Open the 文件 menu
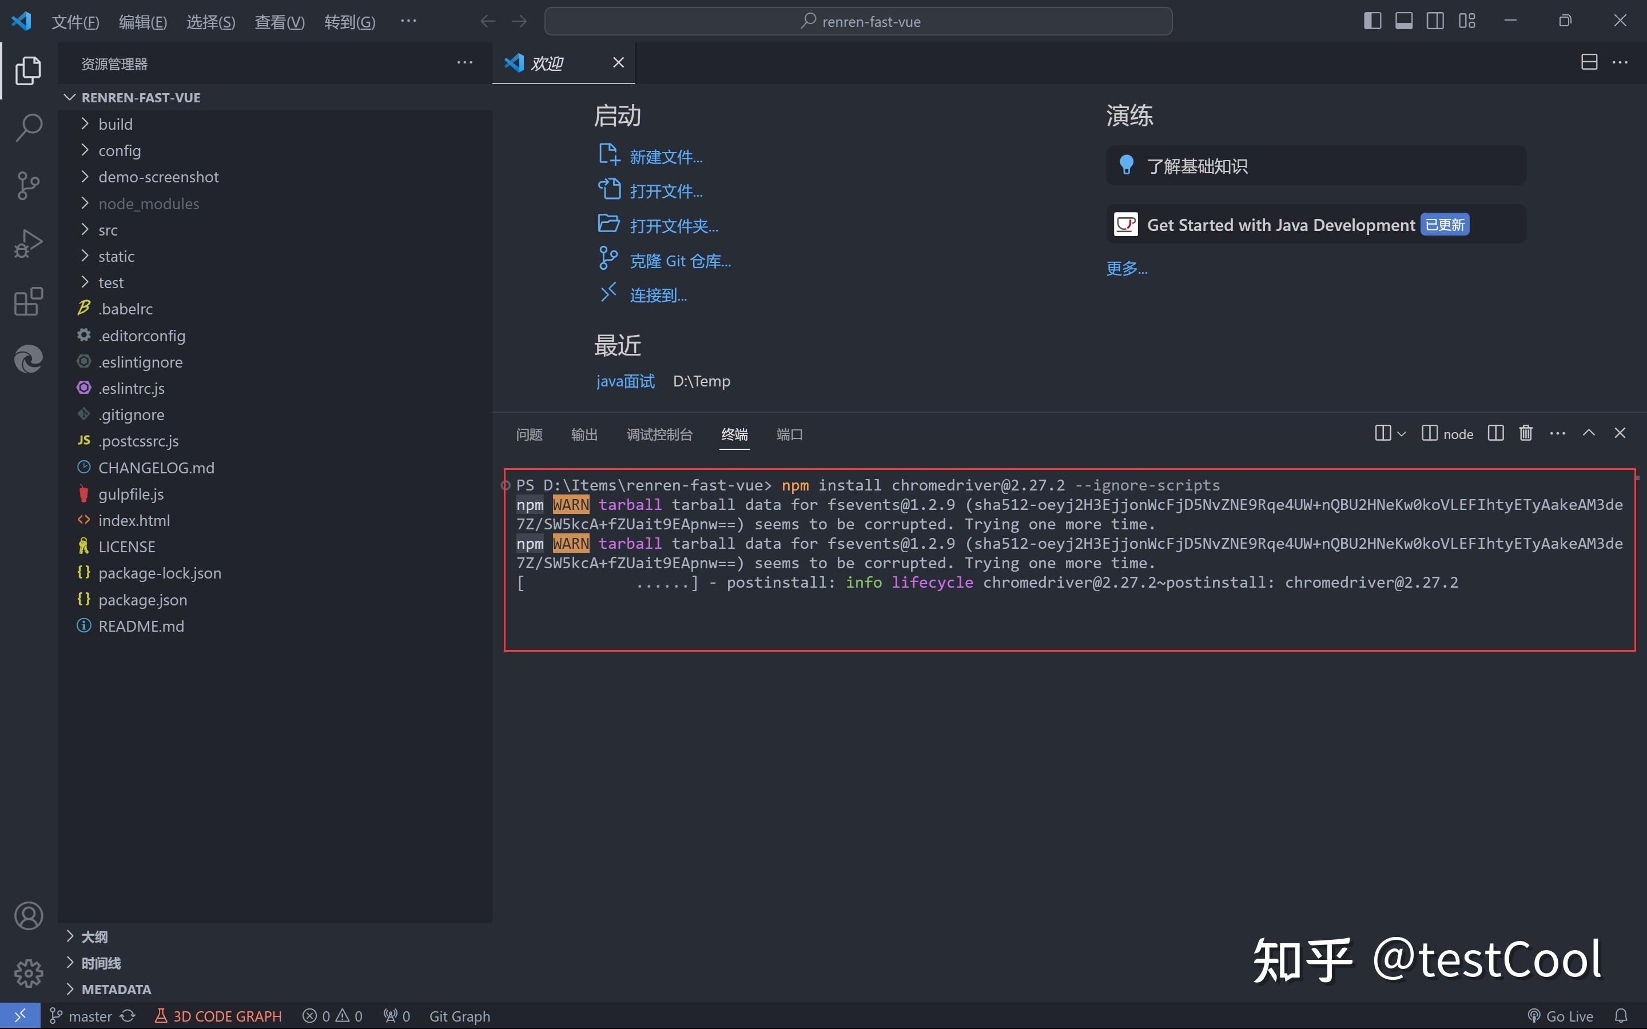The width and height of the screenshot is (1647, 1029). coord(75,21)
